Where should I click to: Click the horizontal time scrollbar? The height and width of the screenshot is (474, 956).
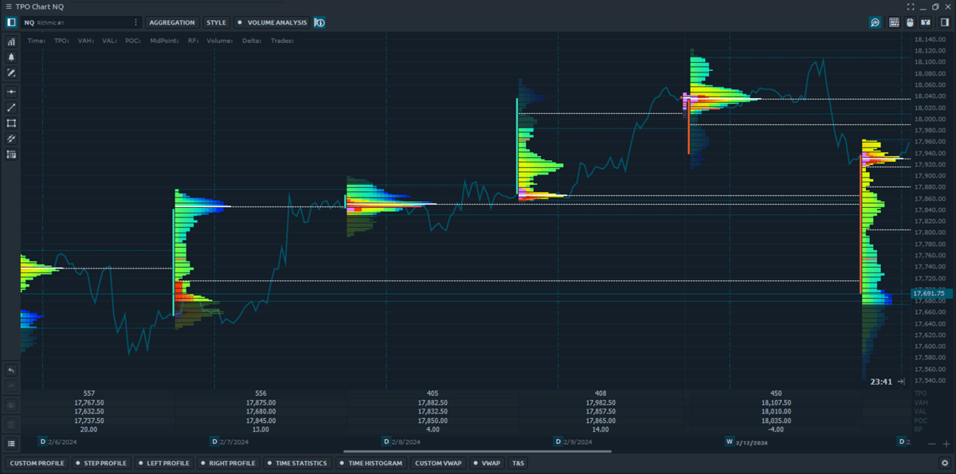(478, 452)
